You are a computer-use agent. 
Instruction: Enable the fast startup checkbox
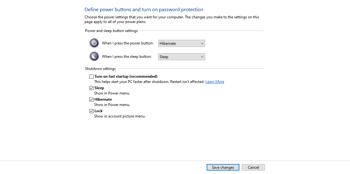[x=91, y=76]
